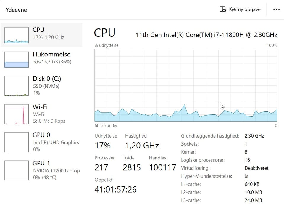Viewport: 284px width, 211px height.
Task: Click the Oppetid 41:01:57:26 value
Action: [x=115, y=189]
